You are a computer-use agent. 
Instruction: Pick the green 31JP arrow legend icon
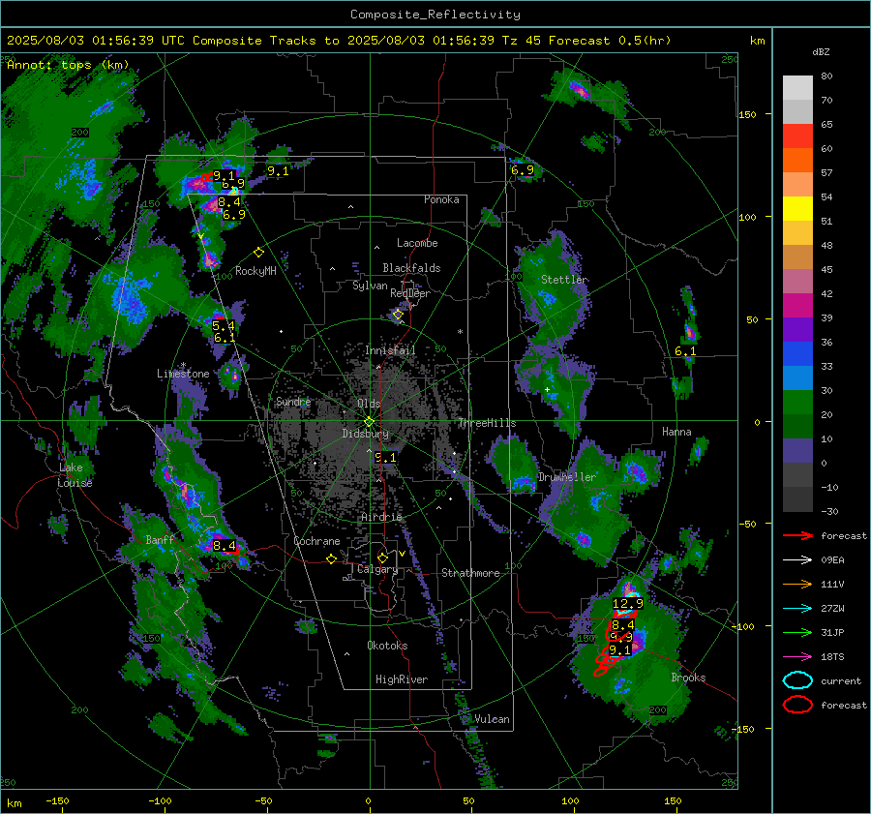[x=797, y=632]
